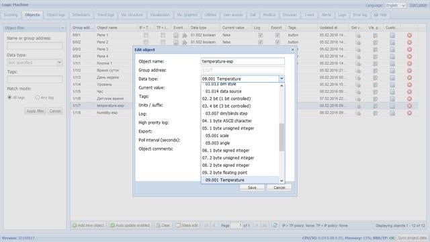Click second event icon in Реле 1 row
This screenshot has width=430, height=242.
pos(185,35)
